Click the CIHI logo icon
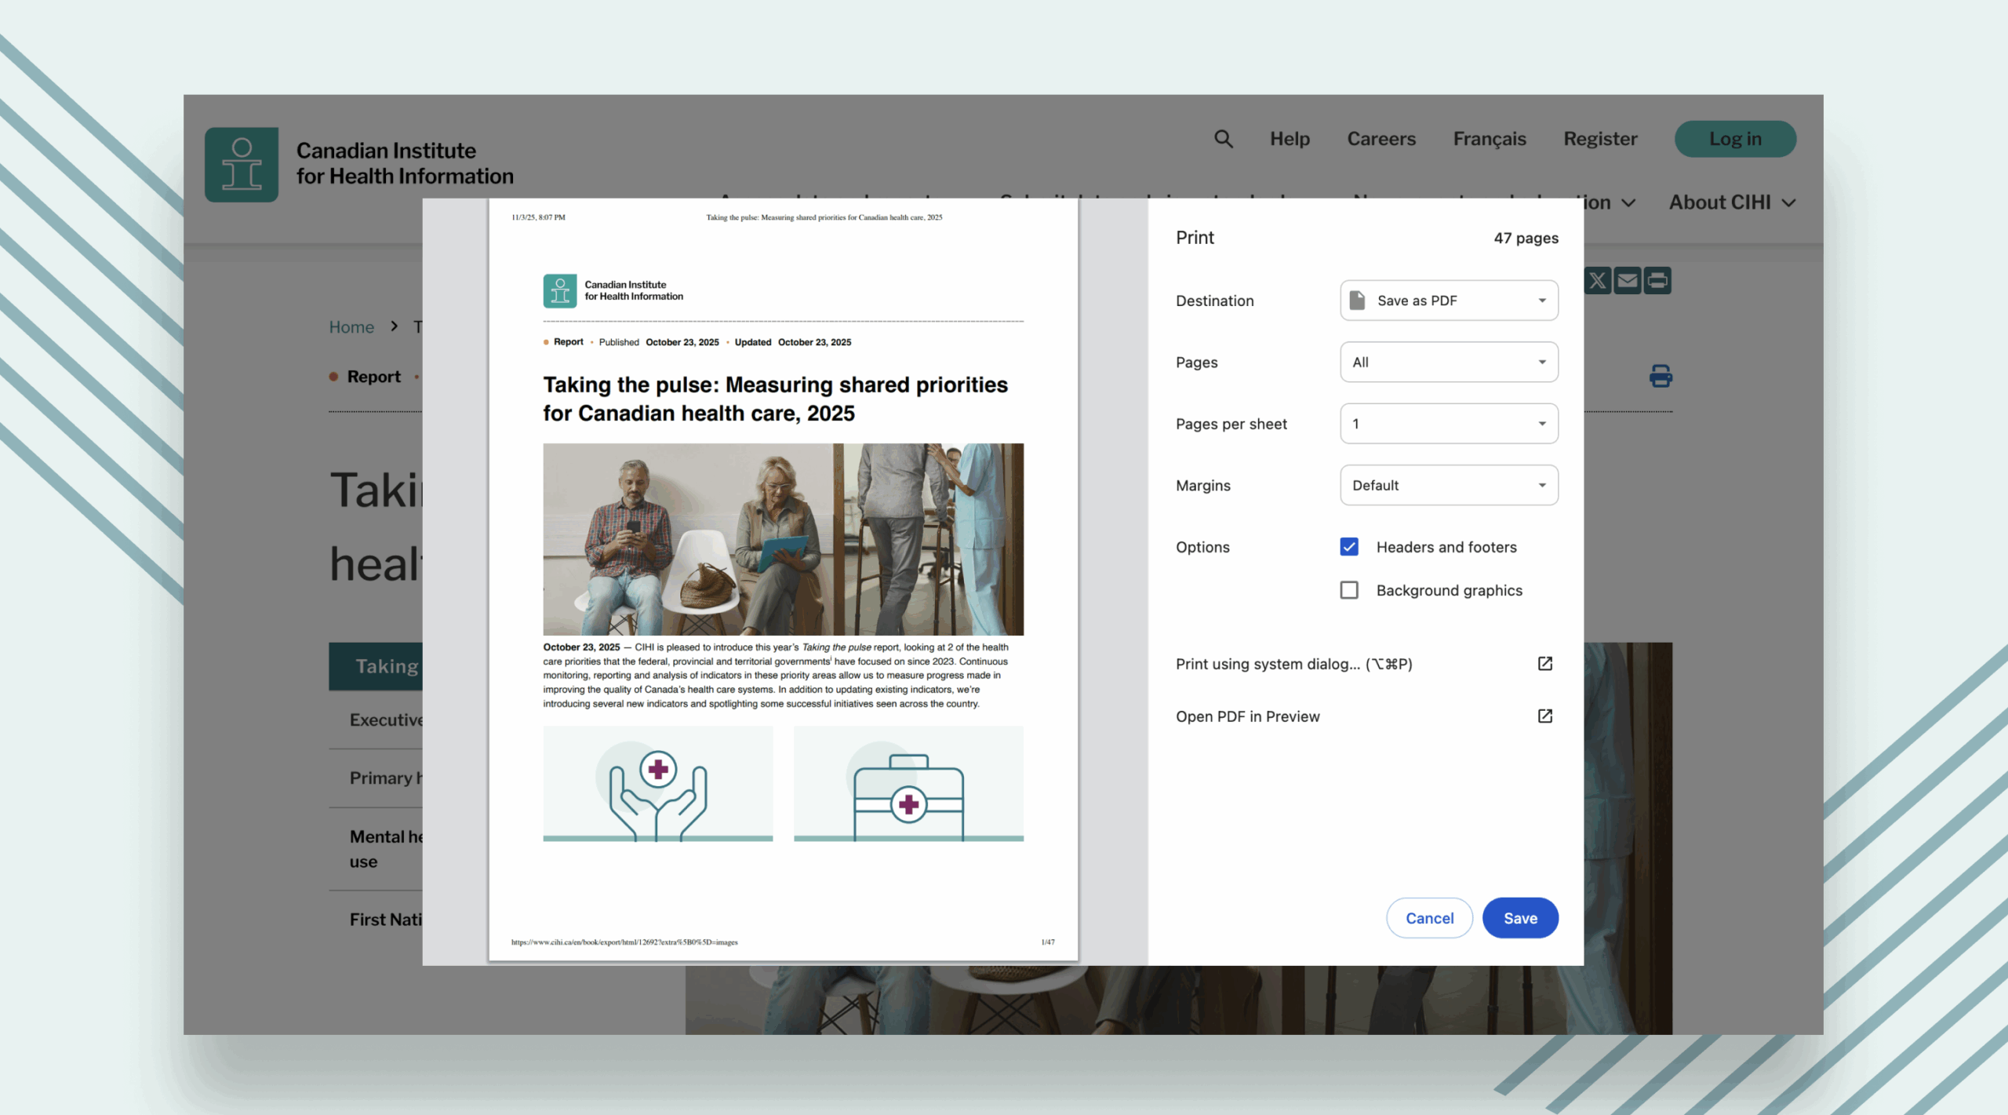 242,164
